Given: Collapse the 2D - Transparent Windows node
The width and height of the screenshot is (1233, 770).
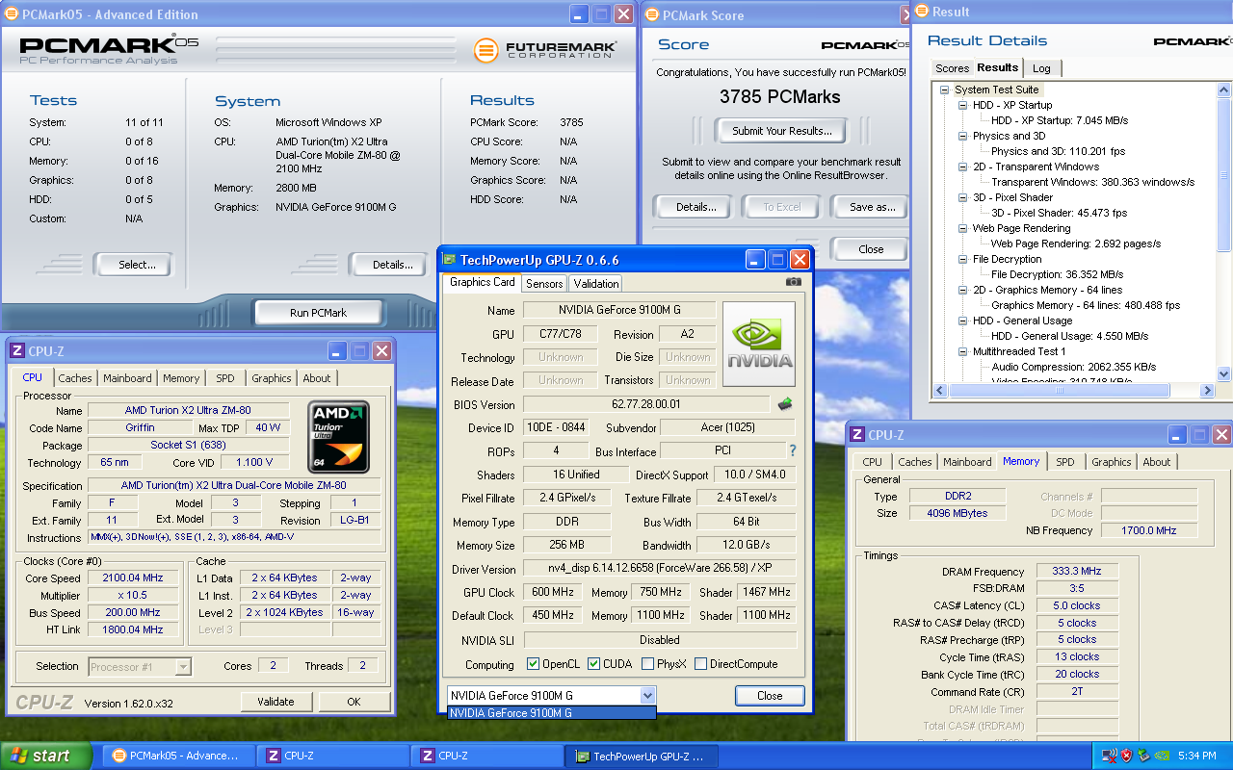Looking at the screenshot, I should [962, 167].
